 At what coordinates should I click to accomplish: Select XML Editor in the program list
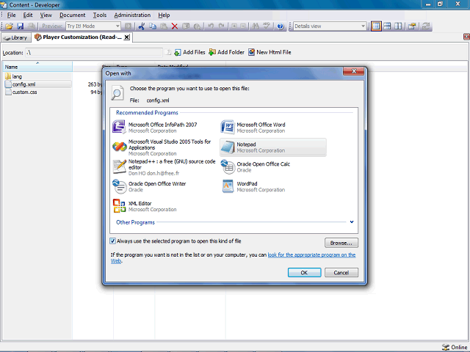164,206
